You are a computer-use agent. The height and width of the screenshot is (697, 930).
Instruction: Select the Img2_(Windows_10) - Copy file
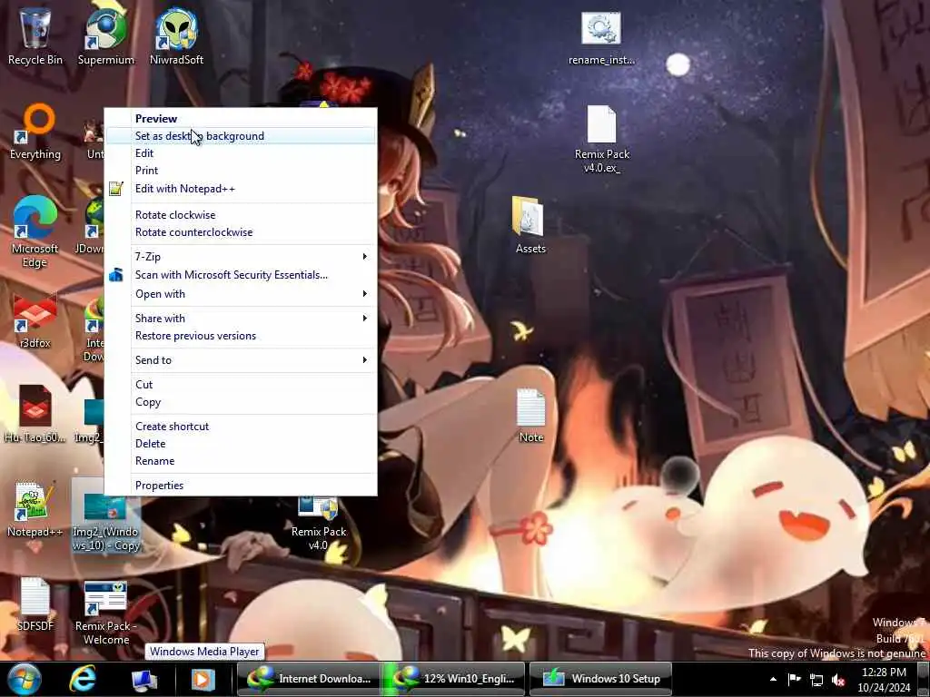pyautogui.click(x=106, y=515)
